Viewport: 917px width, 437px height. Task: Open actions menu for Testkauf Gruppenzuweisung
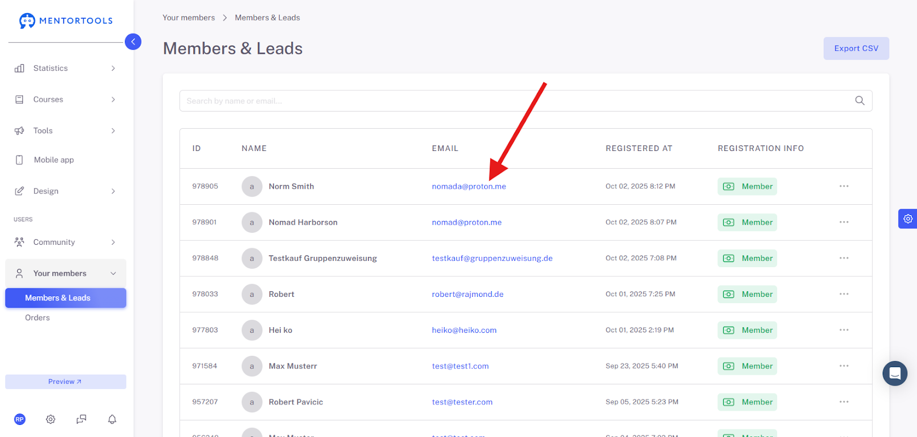844,259
